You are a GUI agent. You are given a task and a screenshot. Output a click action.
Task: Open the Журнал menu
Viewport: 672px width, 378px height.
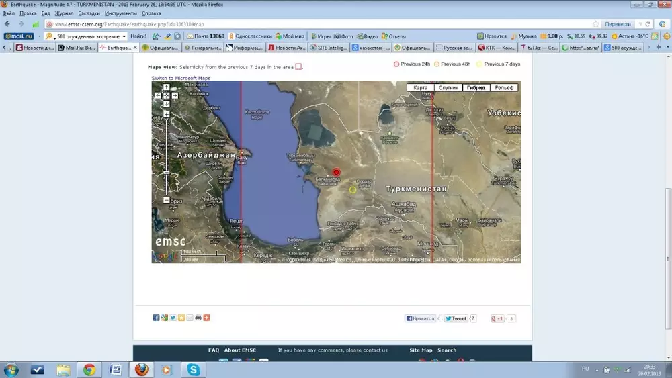64,13
